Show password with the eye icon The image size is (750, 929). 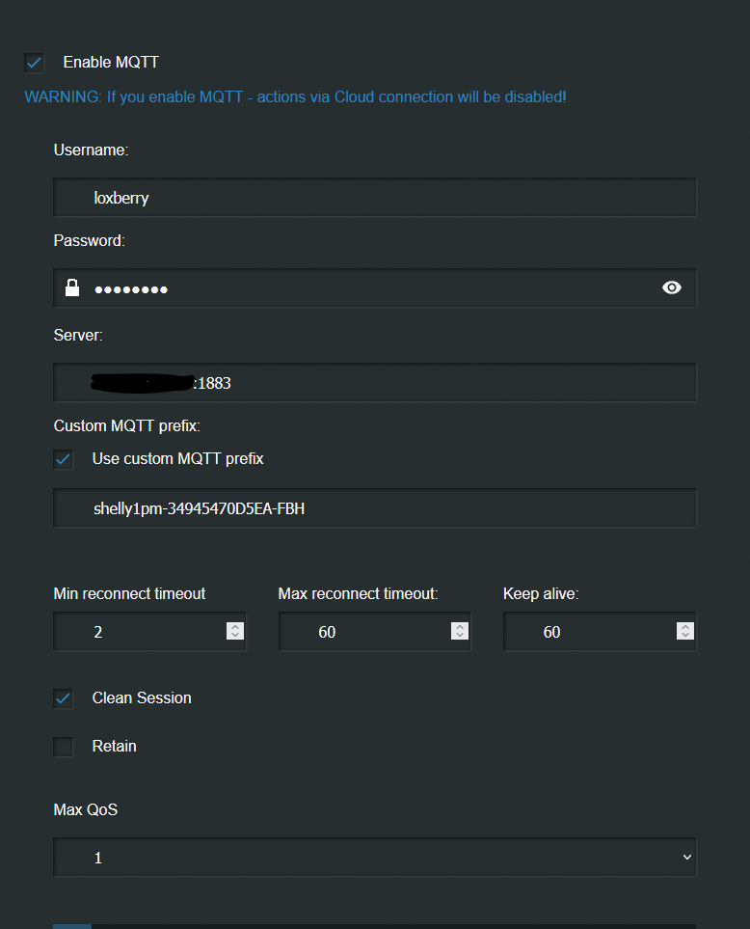(672, 287)
